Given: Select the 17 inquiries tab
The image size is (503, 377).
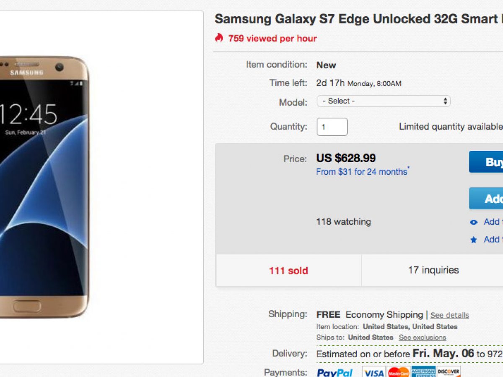Looking at the screenshot, I should point(433,270).
